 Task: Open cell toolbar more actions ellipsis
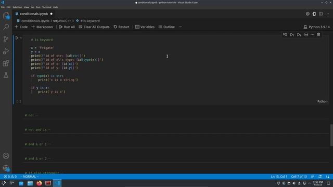(x=312, y=35)
